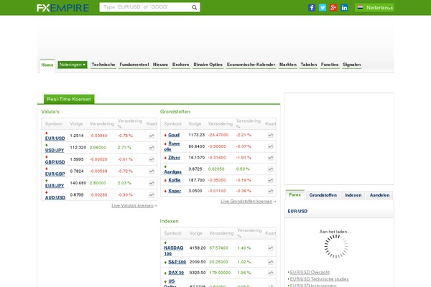The height and width of the screenshot is (287, 431).
Task: Expand the Noteringen dropdown menu
Action: [73, 65]
